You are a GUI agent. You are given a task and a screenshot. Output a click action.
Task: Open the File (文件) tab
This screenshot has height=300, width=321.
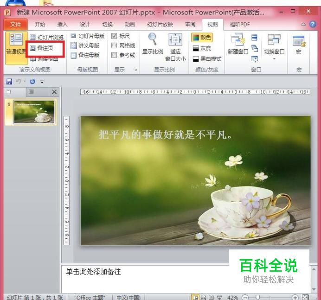pyautogui.click(x=16, y=25)
